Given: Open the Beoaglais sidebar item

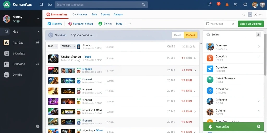Looking at the screenshot, I should (x=21, y=54).
